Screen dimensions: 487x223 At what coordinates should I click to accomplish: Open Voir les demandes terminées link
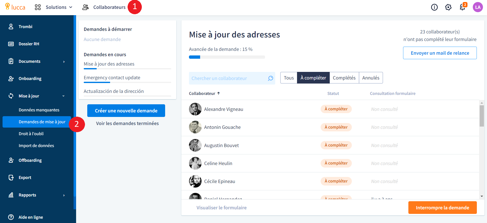127,123
